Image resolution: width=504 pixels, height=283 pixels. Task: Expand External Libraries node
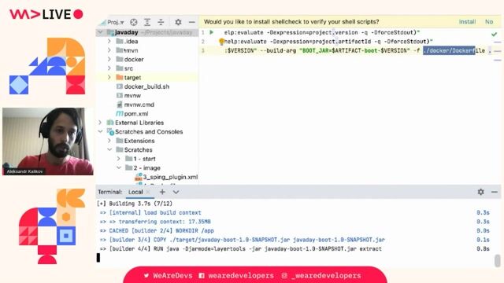click(100, 123)
